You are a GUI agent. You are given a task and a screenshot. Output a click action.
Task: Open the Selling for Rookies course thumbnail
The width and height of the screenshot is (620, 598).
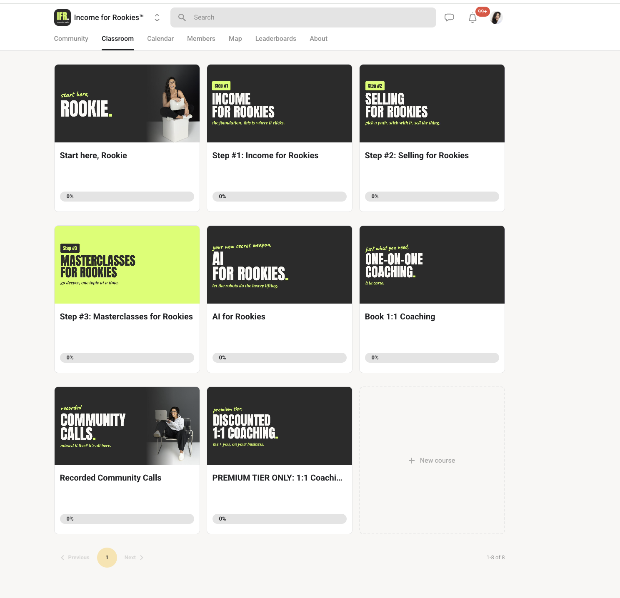432,103
